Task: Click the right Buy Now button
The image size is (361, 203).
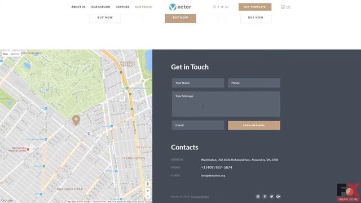Action: 256,18
